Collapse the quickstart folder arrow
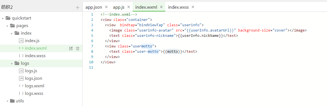The width and height of the screenshot is (327, 106). pos(3,18)
